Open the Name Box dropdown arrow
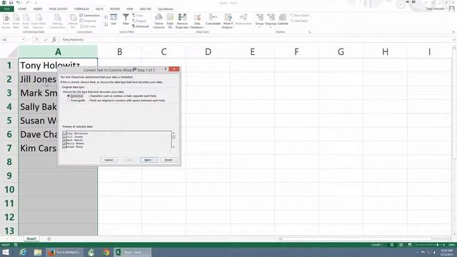457x257 pixels. [x=23, y=39]
